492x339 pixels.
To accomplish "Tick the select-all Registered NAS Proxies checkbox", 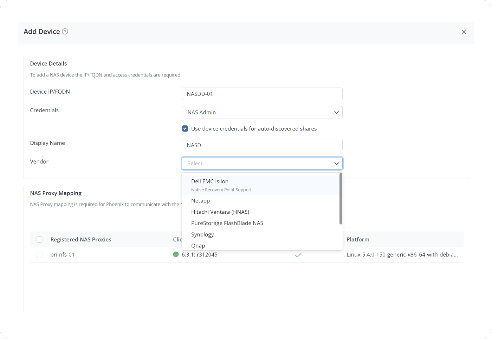I will coord(40,239).
